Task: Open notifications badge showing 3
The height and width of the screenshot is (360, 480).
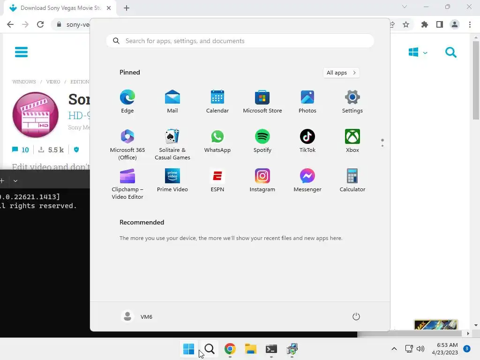Action: point(467,349)
